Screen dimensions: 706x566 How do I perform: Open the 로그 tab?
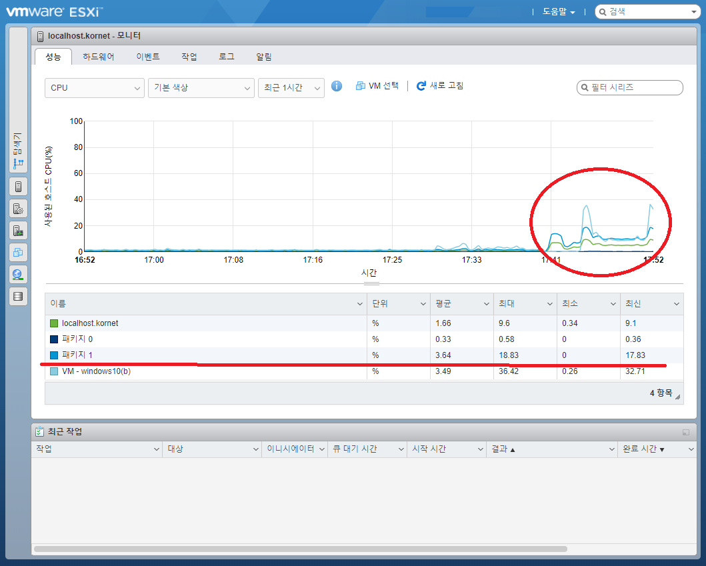click(227, 57)
